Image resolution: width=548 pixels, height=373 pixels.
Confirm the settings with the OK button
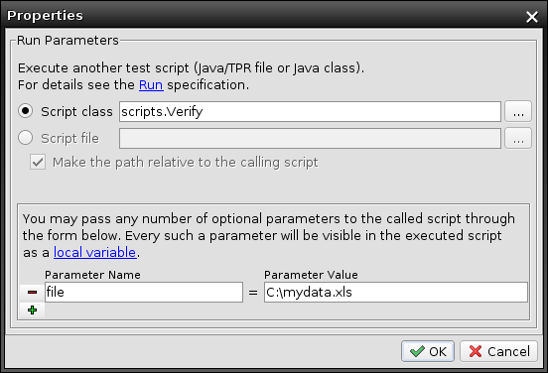pyautogui.click(x=428, y=351)
